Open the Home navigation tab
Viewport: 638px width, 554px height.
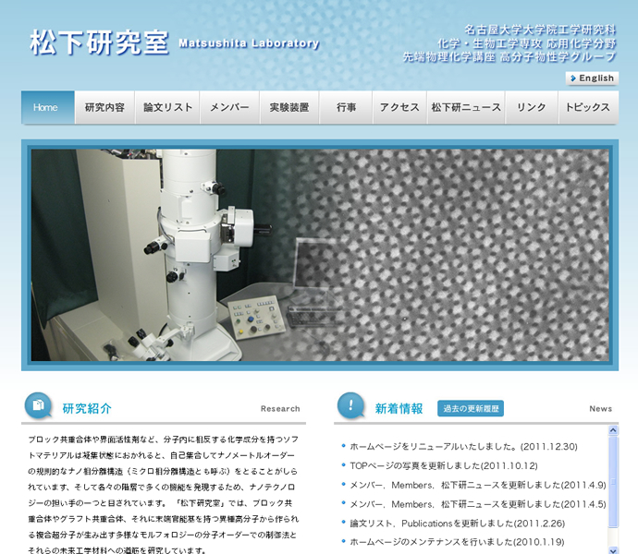pyautogui.click(x=48, y=107)
